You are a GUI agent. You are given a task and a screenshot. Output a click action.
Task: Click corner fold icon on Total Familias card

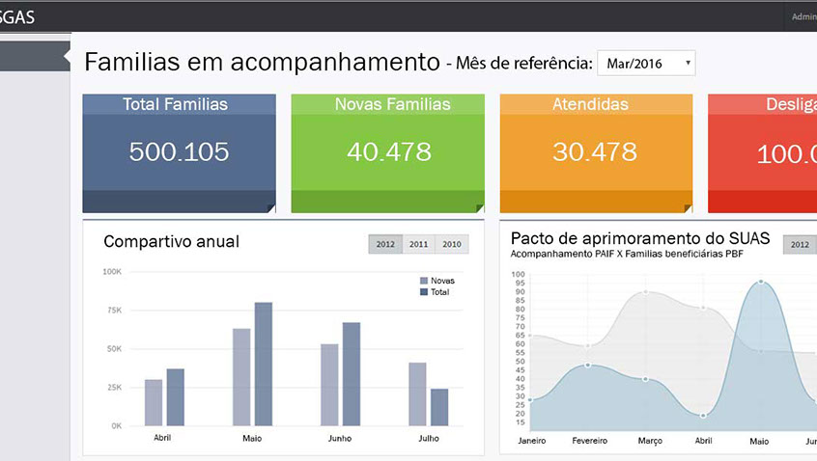[270, 207]
